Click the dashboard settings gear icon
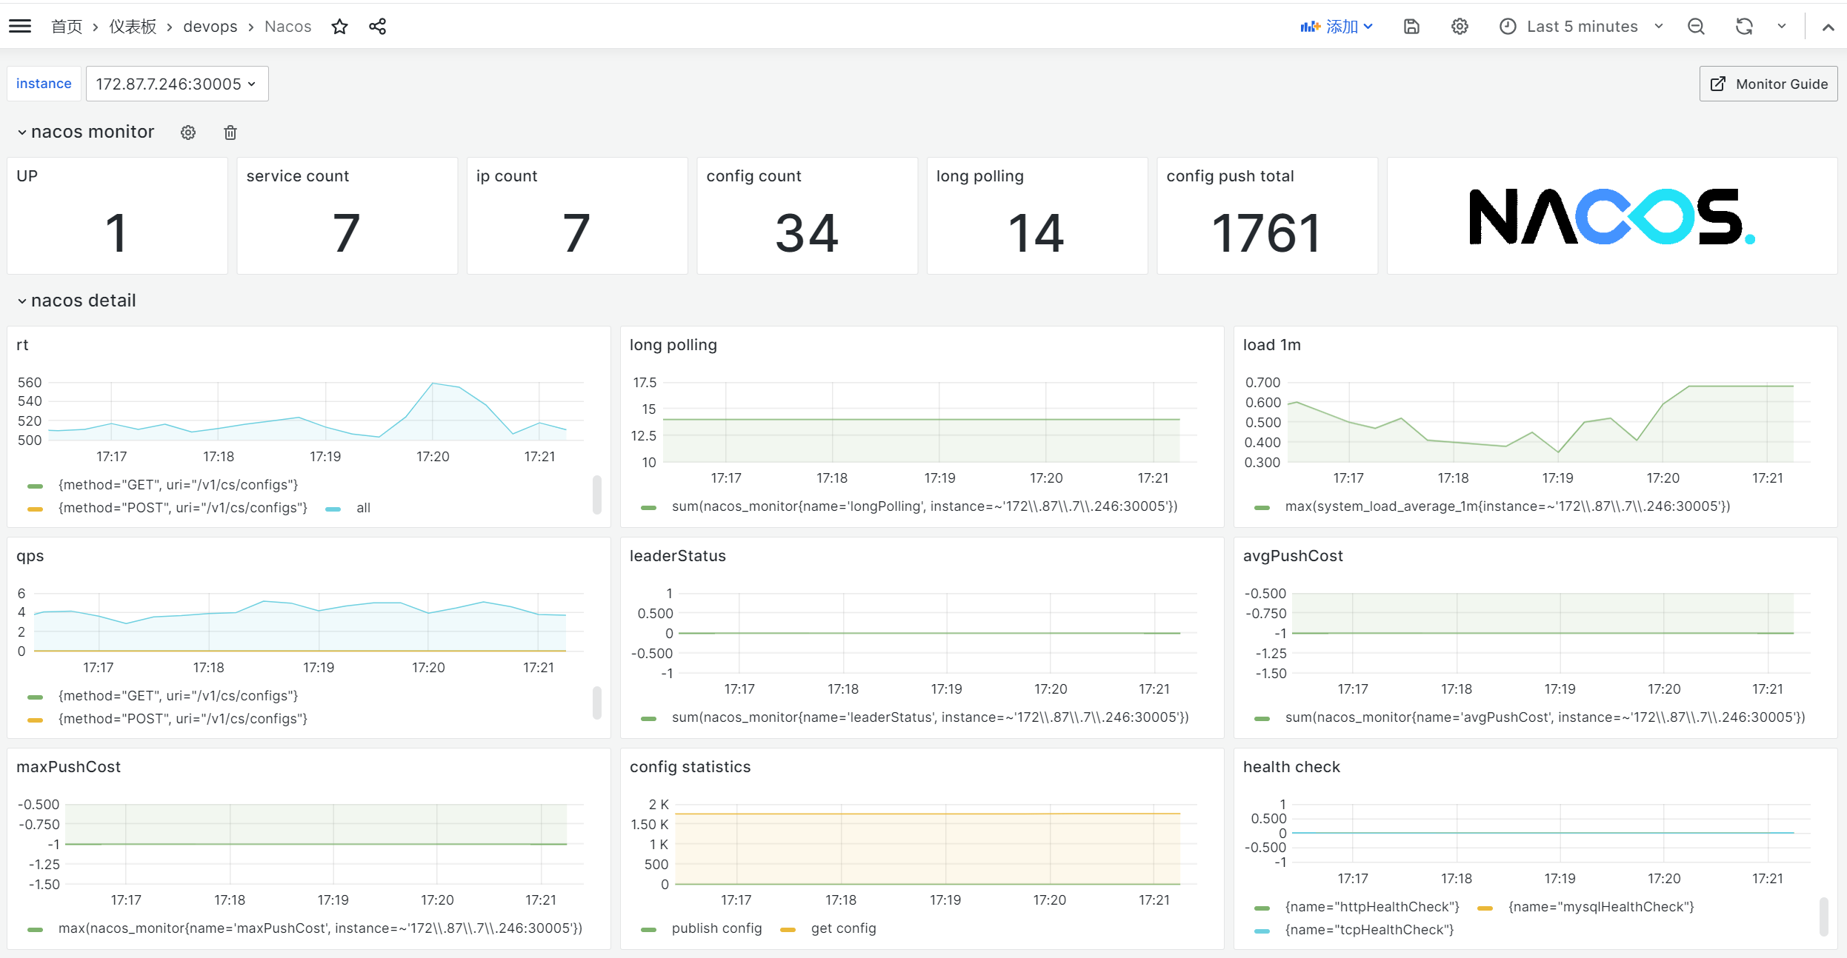Viewport: 1847px width, 958px height. (x=1459, y=26)
